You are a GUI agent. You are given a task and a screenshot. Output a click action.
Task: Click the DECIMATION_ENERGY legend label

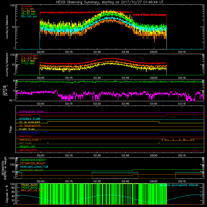click(x=33, y=160)
